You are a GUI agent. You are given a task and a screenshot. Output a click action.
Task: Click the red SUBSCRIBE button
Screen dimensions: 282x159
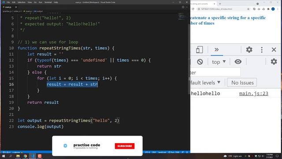[125, 146]
